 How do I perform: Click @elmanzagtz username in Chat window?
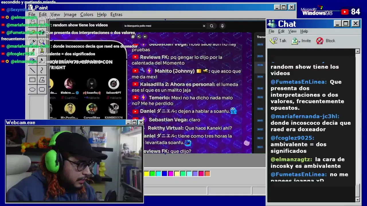click(291, 159)
